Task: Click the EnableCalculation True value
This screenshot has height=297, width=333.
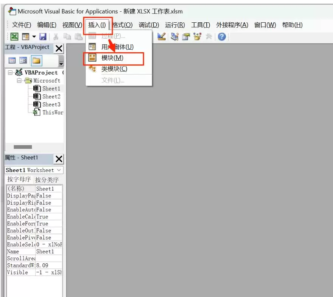Action: (49, 217)
